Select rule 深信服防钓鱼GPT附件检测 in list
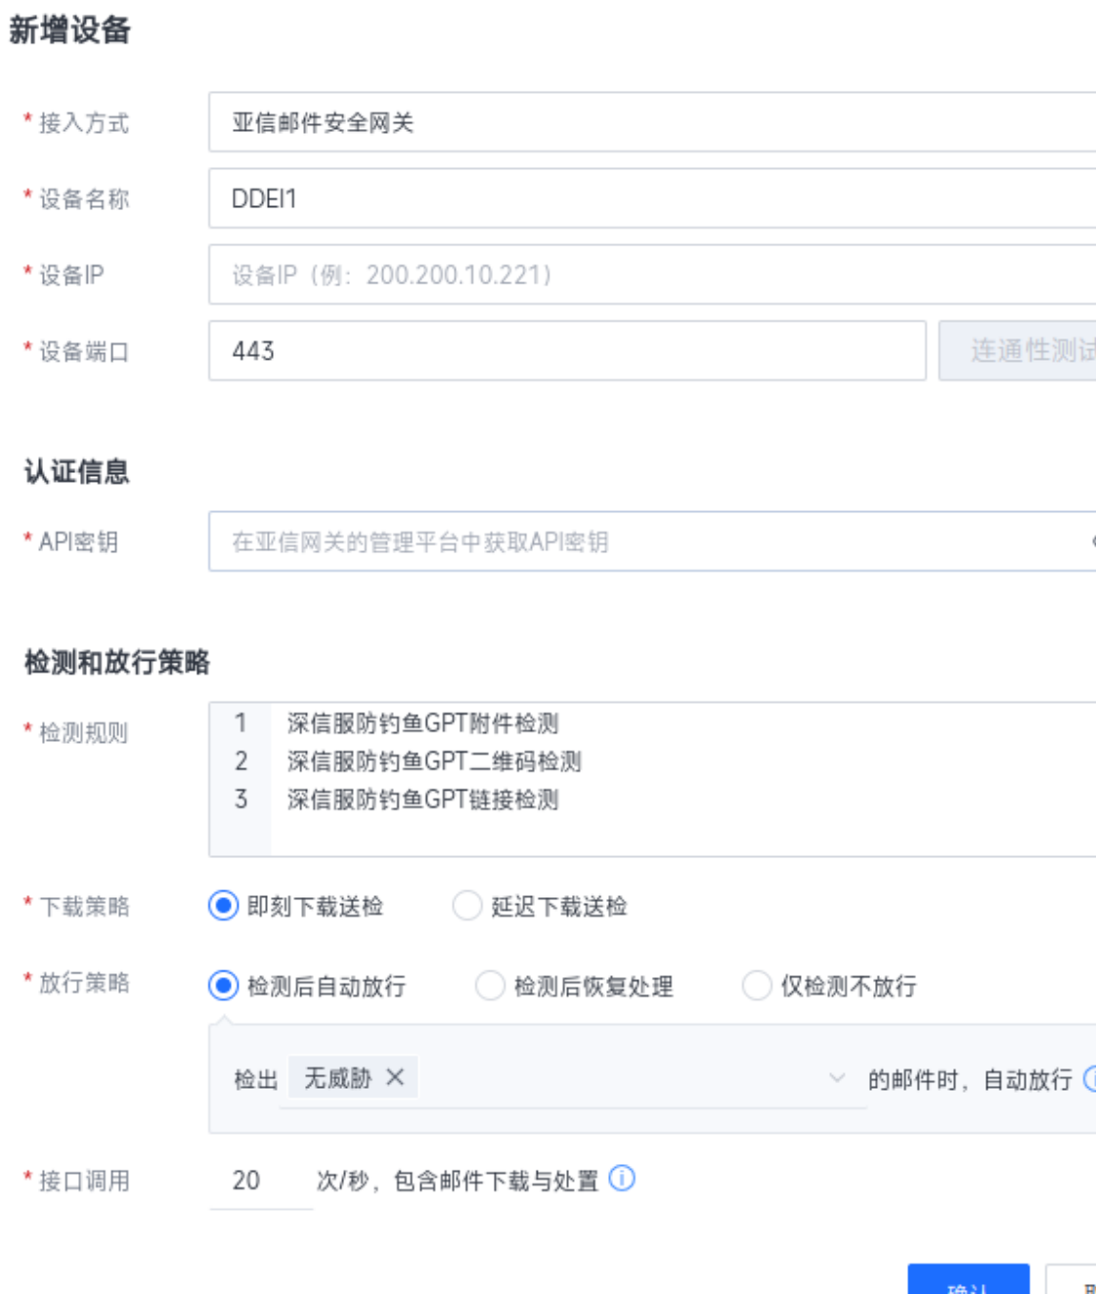Image resolution: width=1096 pixels, height=1294 pixels. 422,723
